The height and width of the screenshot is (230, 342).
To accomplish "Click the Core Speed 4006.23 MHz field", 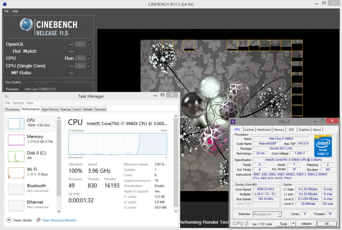I will [x=265, y=189].
